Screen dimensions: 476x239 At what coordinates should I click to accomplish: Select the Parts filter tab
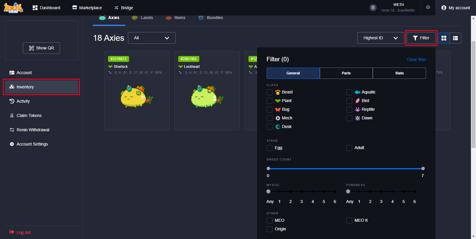click(346, 73)
